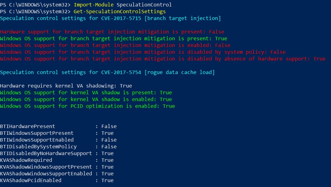Click the KVAShadowPcidEnabled property name
Screen dimensions: 331x187
31,181
